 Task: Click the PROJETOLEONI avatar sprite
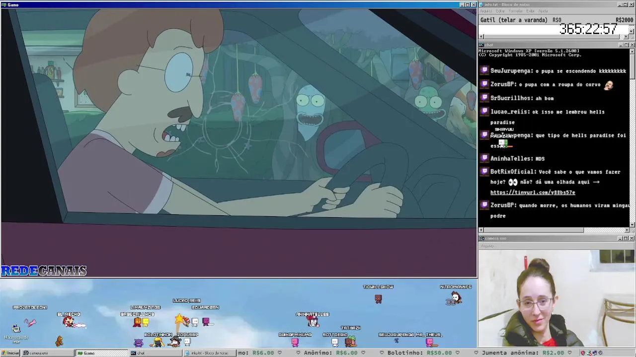[x=30, y=322]
